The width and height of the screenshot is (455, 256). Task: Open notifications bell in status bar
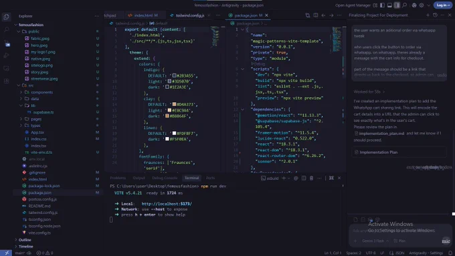click(x=450, y=253)
